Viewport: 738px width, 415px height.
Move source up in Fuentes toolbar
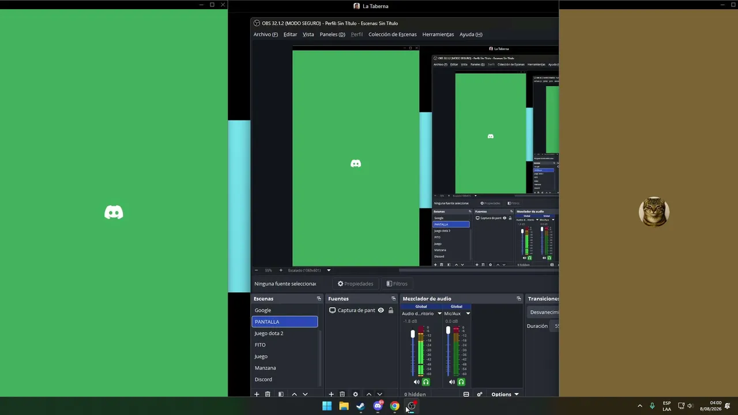(x=368, y=394)
